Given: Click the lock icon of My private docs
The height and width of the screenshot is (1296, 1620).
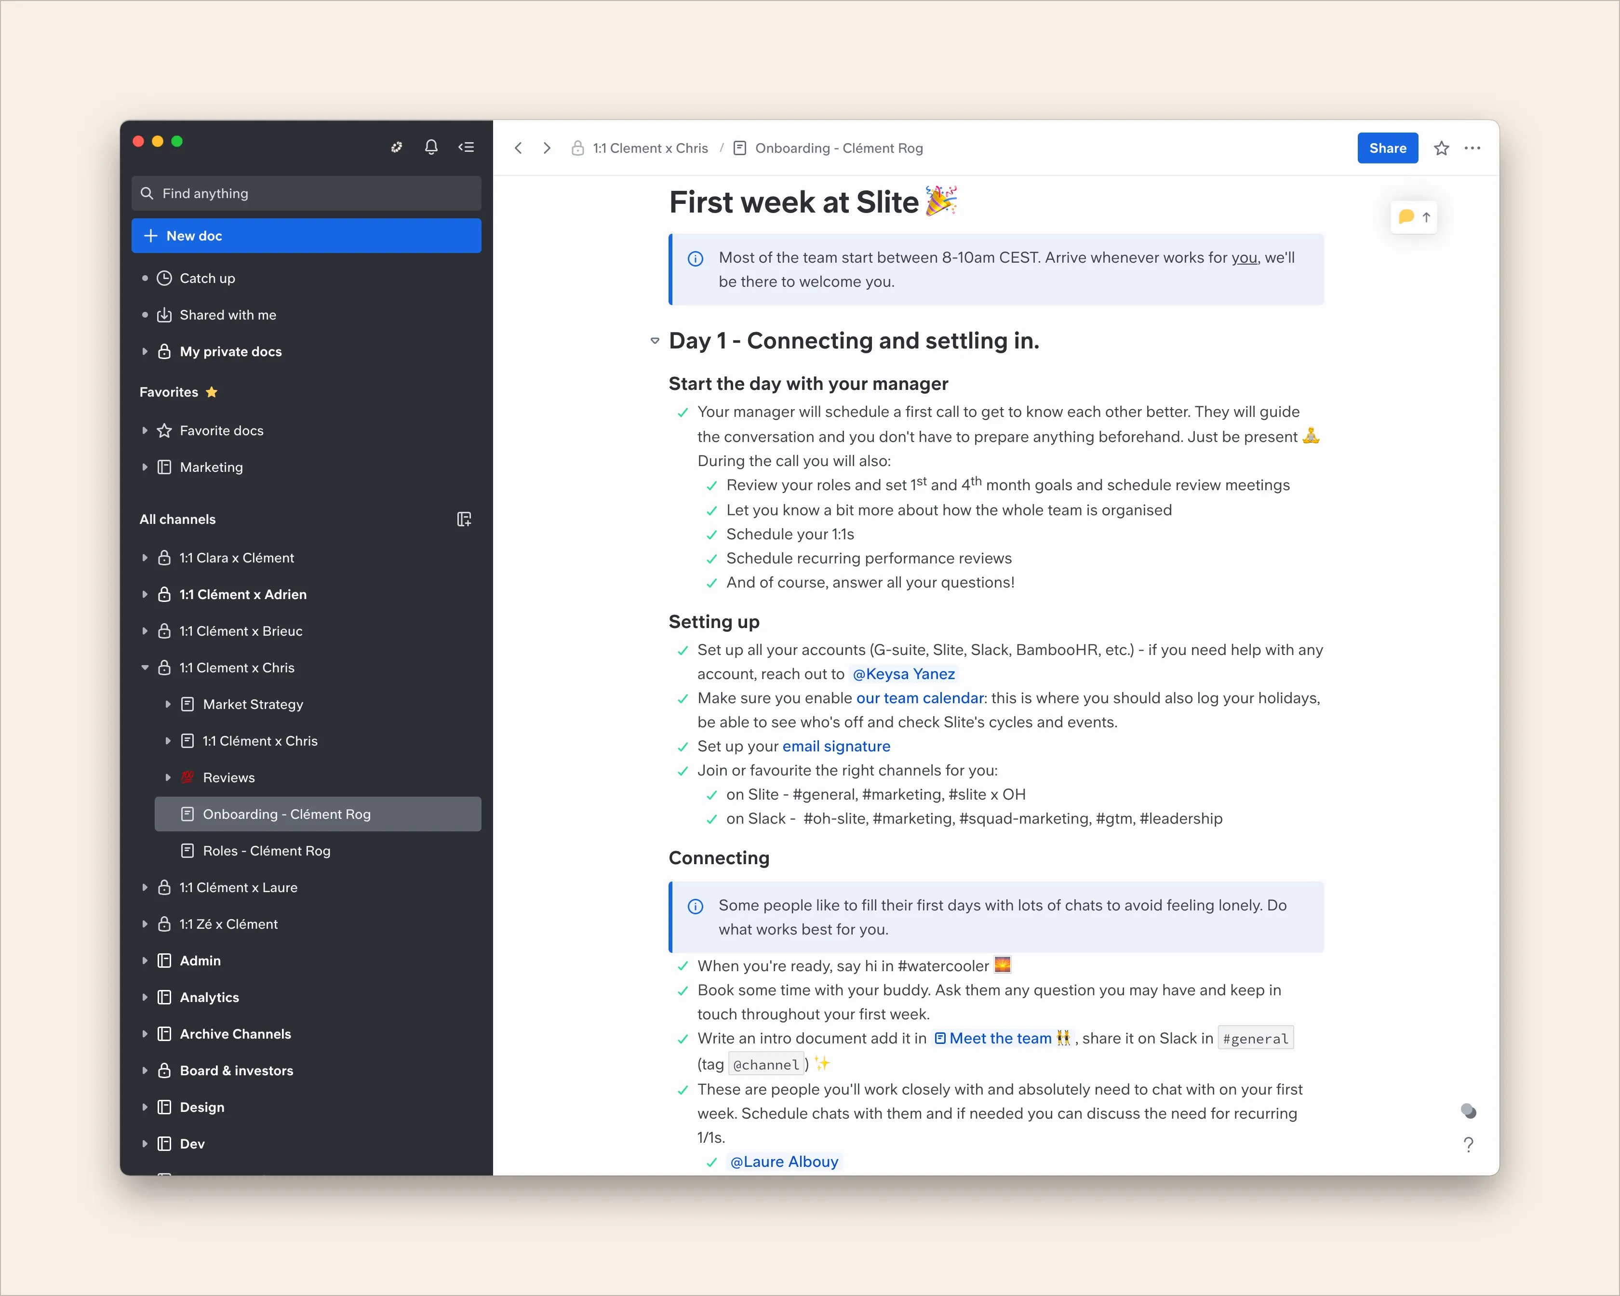Looking at the screenshot, I should pyautogui.click(x=164, y=352).
